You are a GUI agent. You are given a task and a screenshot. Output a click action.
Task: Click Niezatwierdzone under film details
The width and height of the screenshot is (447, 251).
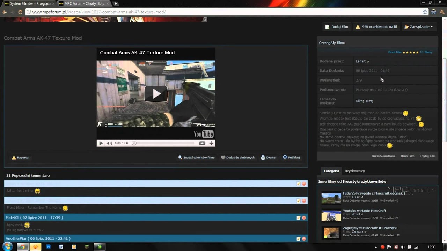(383, 156)
